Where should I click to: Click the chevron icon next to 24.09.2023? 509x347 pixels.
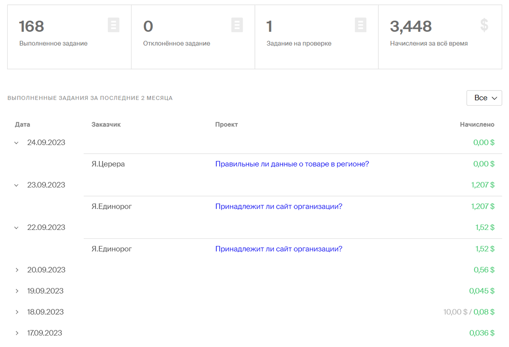coord(17,143)
